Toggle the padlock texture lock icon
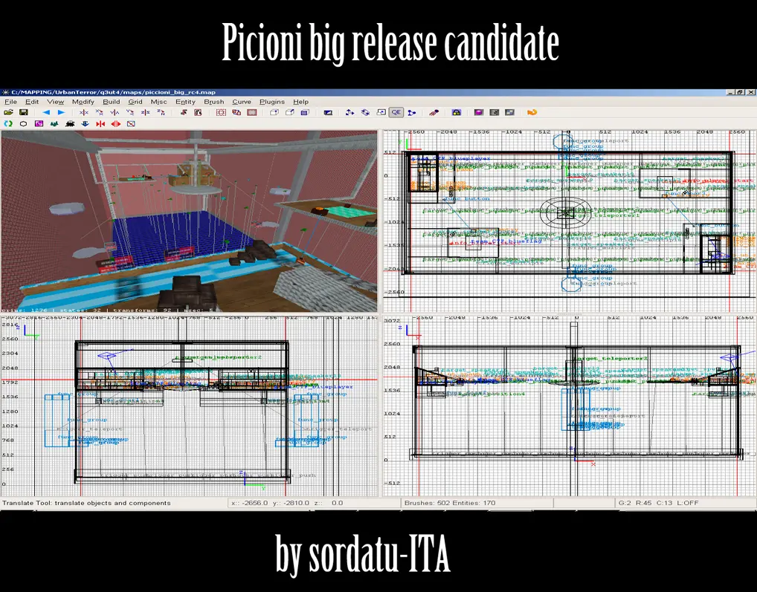Viewport: 757px width, 592px height. pos(457,113)
